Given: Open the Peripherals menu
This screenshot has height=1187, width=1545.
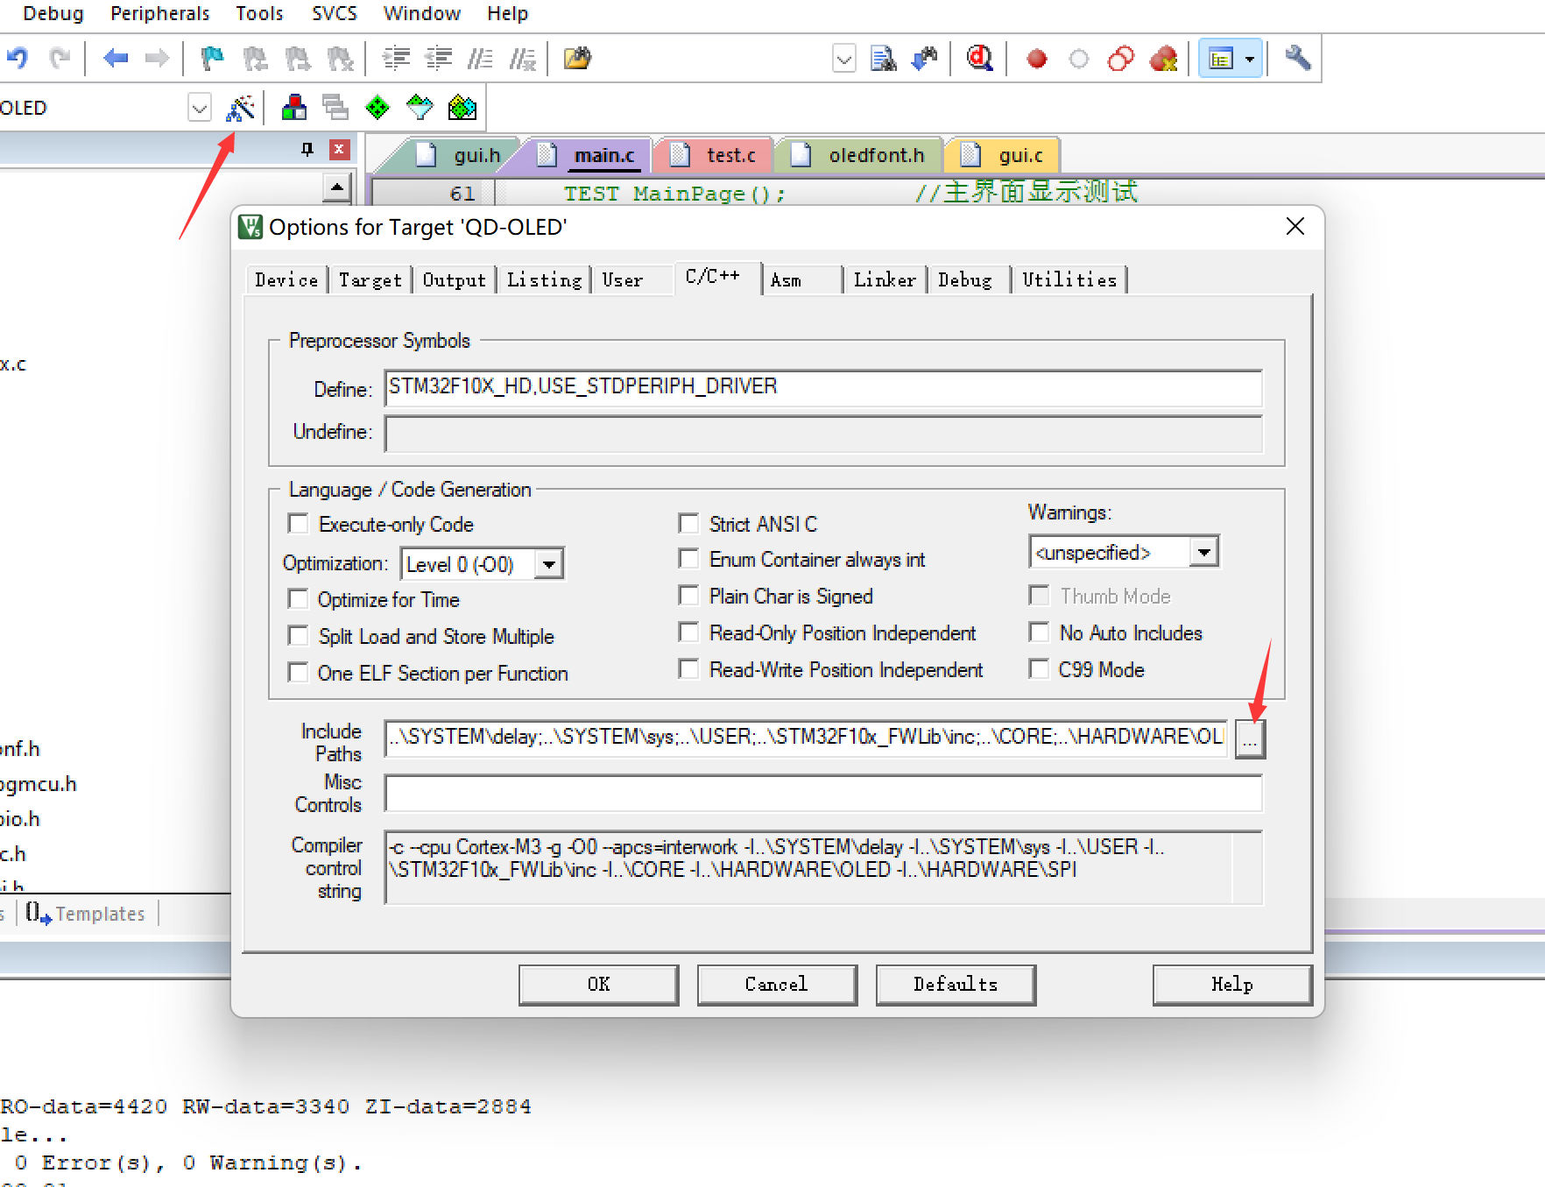Looking at the screenshot, I should click(159, 13).
